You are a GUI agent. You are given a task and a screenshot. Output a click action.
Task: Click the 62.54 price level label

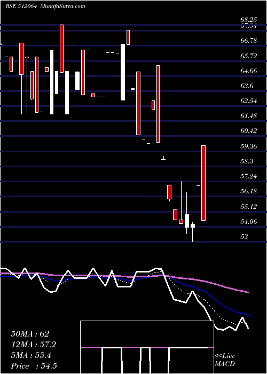[249, 101]
